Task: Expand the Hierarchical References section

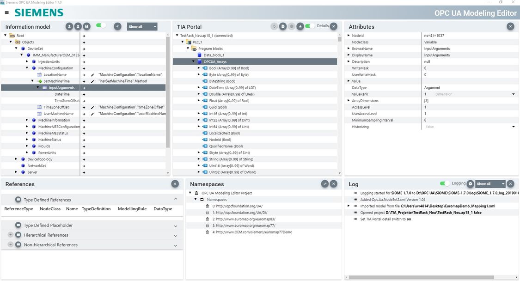Action: [x=176, y=236]
